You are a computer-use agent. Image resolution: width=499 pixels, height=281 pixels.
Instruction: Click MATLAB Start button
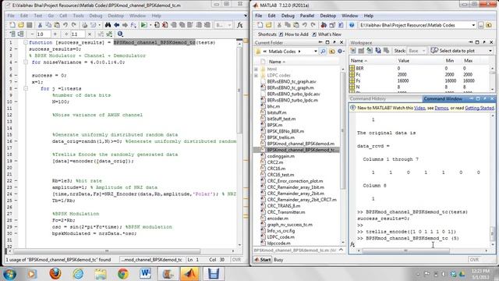point(264,260)
